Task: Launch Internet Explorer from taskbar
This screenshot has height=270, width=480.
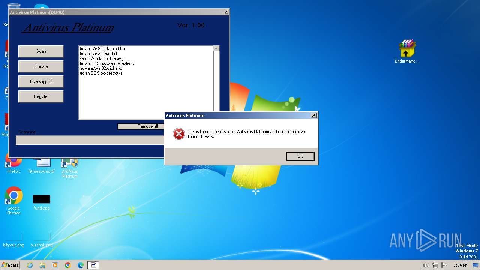Action: point(30,265)
